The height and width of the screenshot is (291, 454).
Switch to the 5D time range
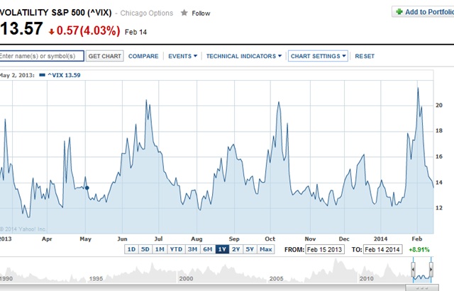click(x=145, y=249)
